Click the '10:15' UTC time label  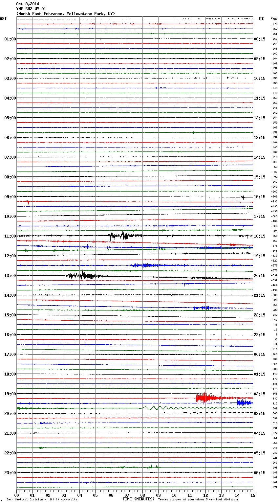tap(260, 79)
